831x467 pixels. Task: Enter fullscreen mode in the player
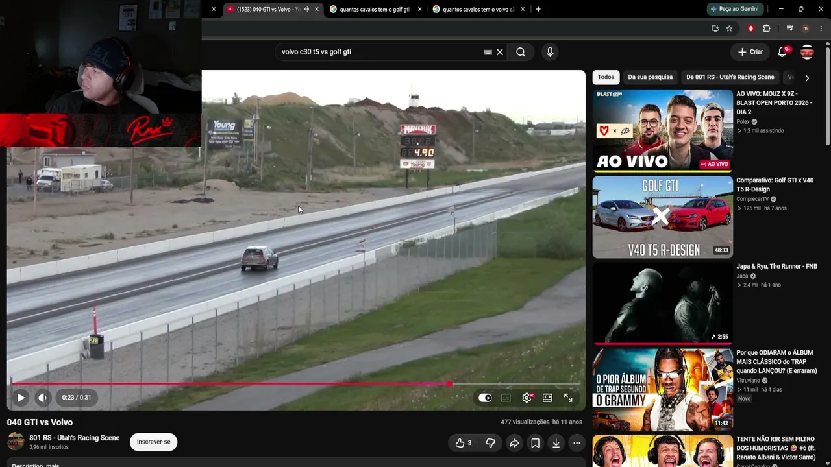click(568, 398)
